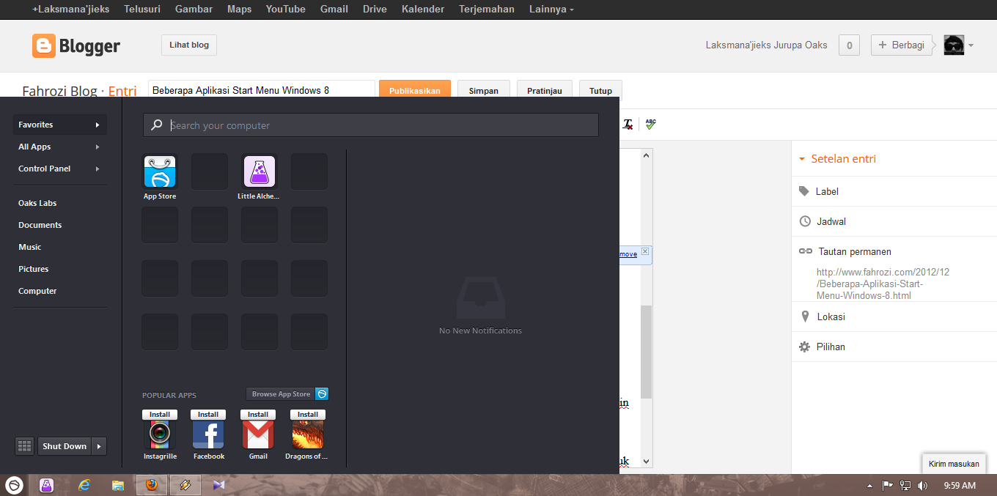The height and width of the screenshot is (496, 997).
Task: Collapse the Setelan entri section
Action: 802,159
